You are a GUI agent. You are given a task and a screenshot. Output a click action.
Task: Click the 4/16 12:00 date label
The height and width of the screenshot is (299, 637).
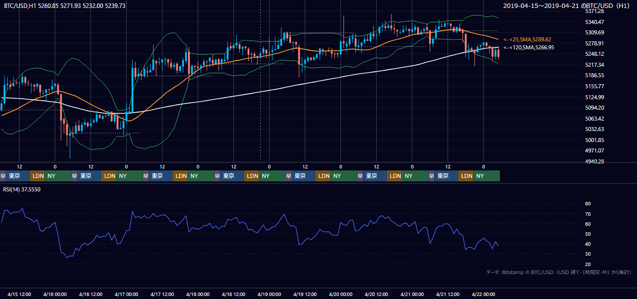click(91, 294)
